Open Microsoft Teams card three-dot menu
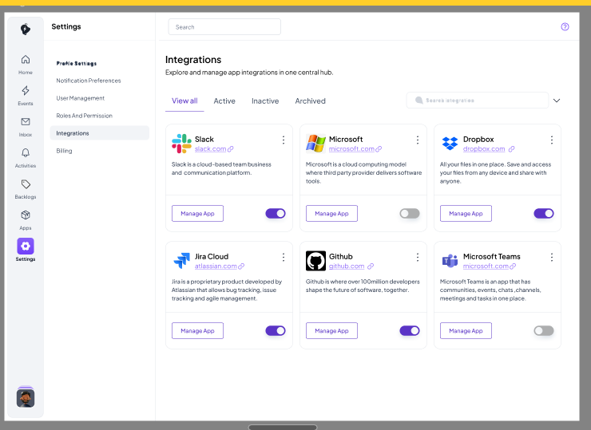591x430 pixels. (x=551, y=257)
